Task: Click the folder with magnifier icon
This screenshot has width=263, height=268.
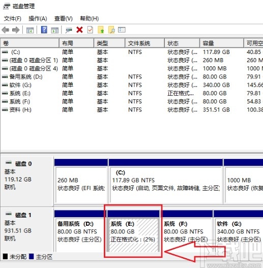Action: click(111, 30)
